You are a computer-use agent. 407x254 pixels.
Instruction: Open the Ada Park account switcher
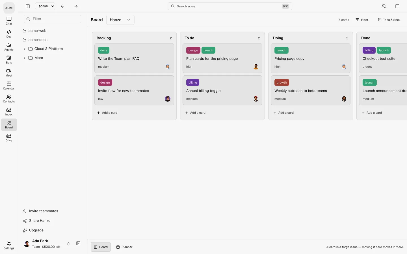[47, 244]
